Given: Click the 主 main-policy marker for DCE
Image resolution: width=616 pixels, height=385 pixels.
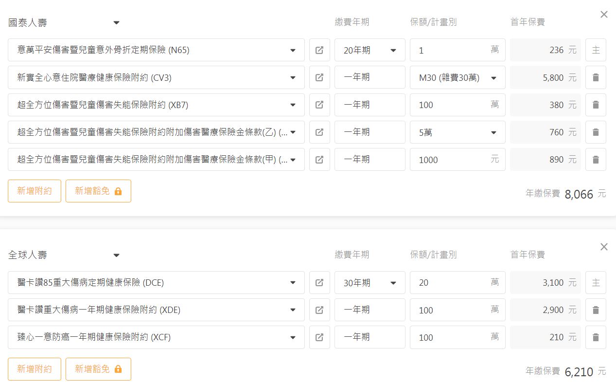Looking at the screenshot, I should [596, 282].
